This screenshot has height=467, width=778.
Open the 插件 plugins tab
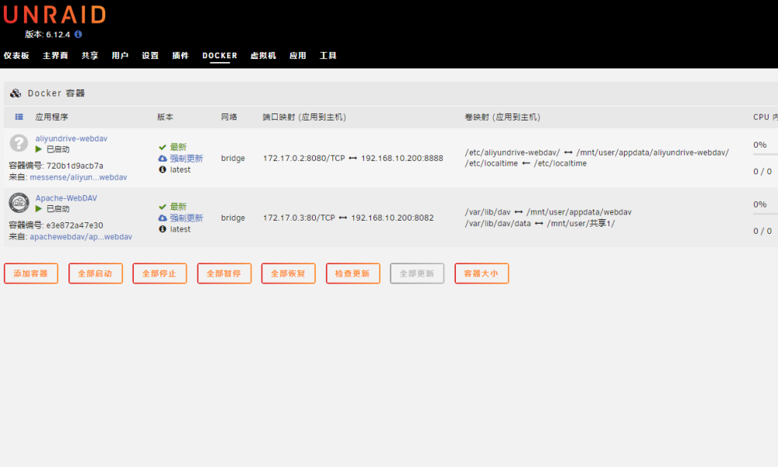click(x=180, y=55)
